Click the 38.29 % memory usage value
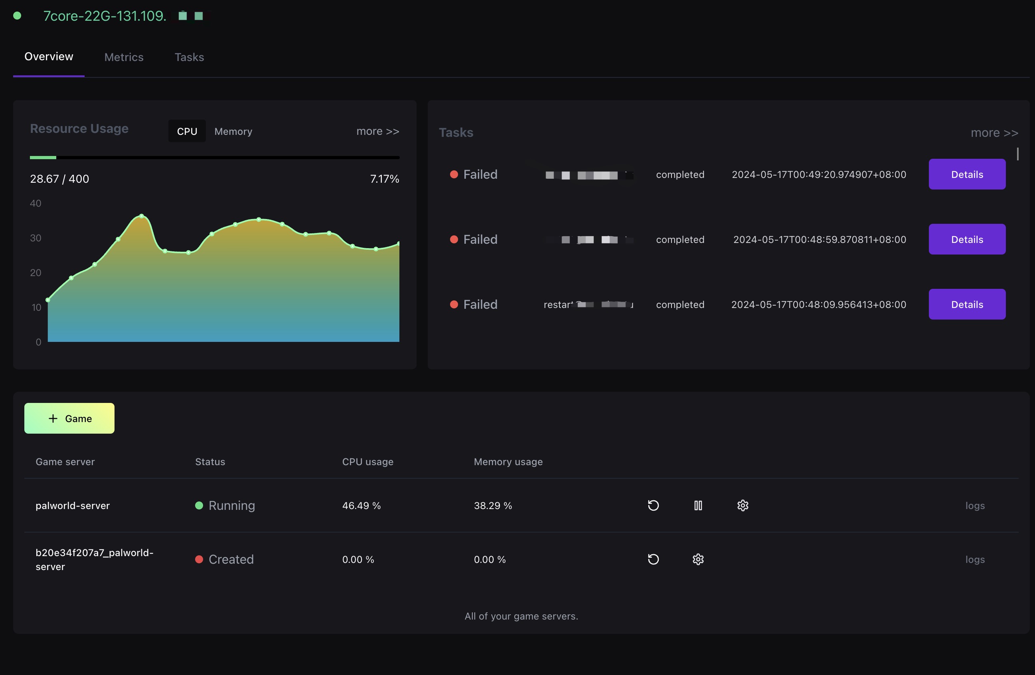 (x=493, y=505)
